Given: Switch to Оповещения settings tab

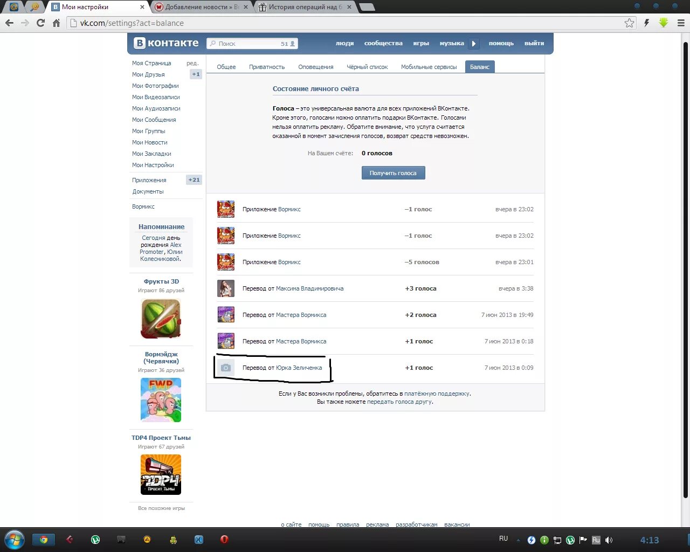Looking at the screenshot, I should [x=316, y=67].
